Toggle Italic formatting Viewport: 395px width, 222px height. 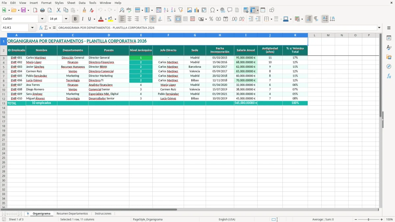[x=83, y=19]
